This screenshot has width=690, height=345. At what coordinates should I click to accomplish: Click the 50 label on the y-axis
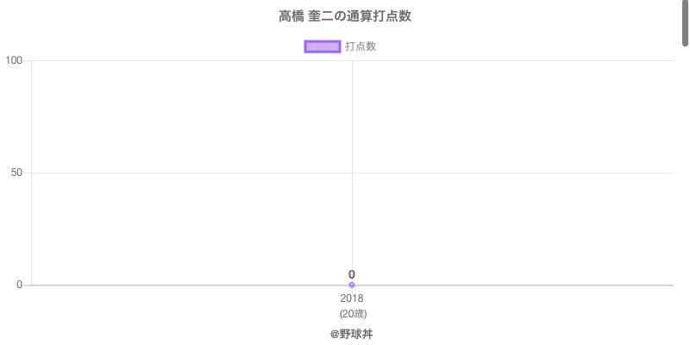[16, 172]
